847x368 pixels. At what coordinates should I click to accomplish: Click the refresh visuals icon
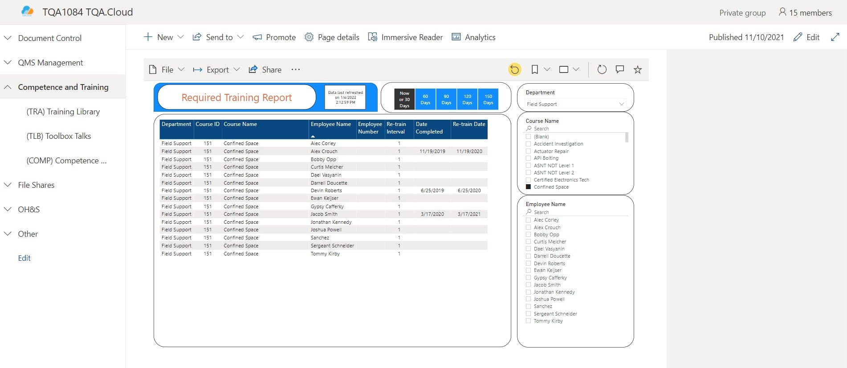(x=602, y=69)
